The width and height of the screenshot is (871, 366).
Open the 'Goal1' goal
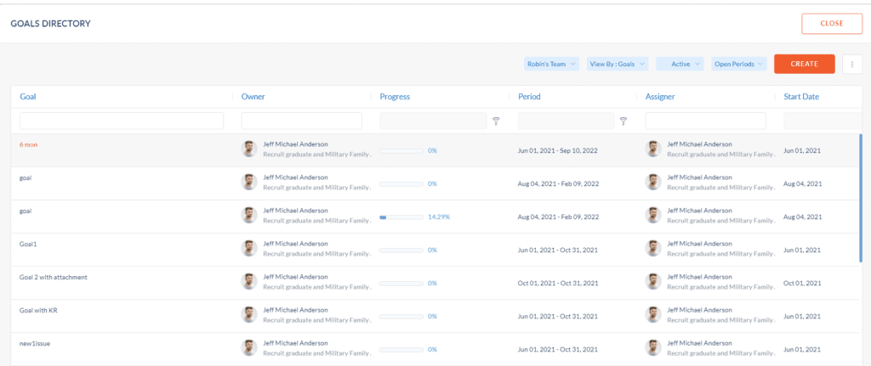28,244
